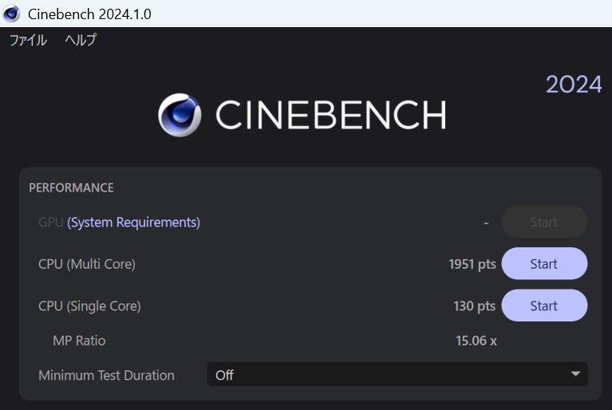This screenshot has height=410, width=612.
Task: Click the CPU (Multi Core) label
Action: click(87, 264)
